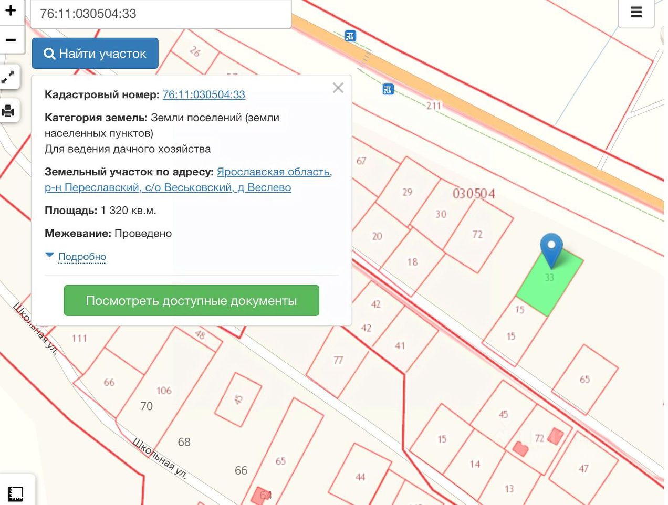
Task: Select parcel 65 right of parcel 15
Action: [584, 380]
